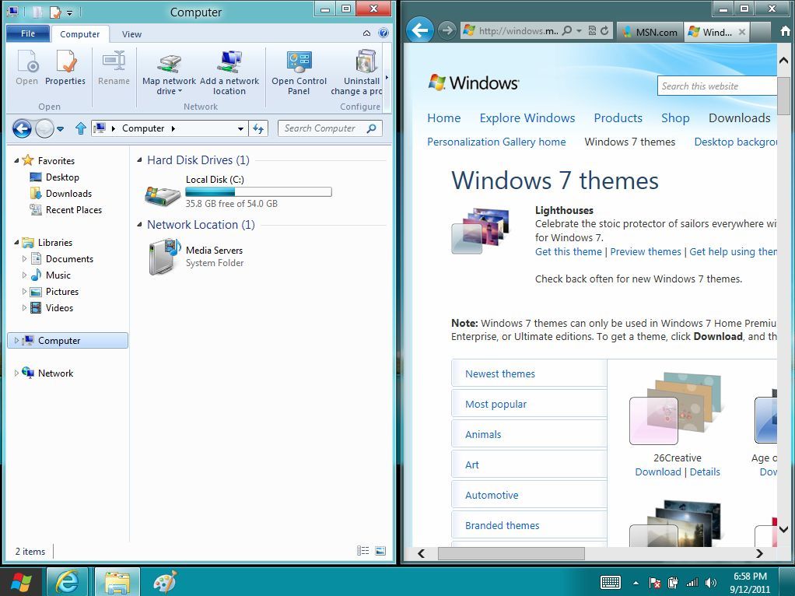The image size is (795, 596).
Task: Expand Network node in tree
Action: coord(16,373)
